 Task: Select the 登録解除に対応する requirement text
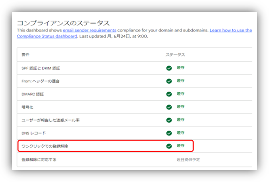39,160
